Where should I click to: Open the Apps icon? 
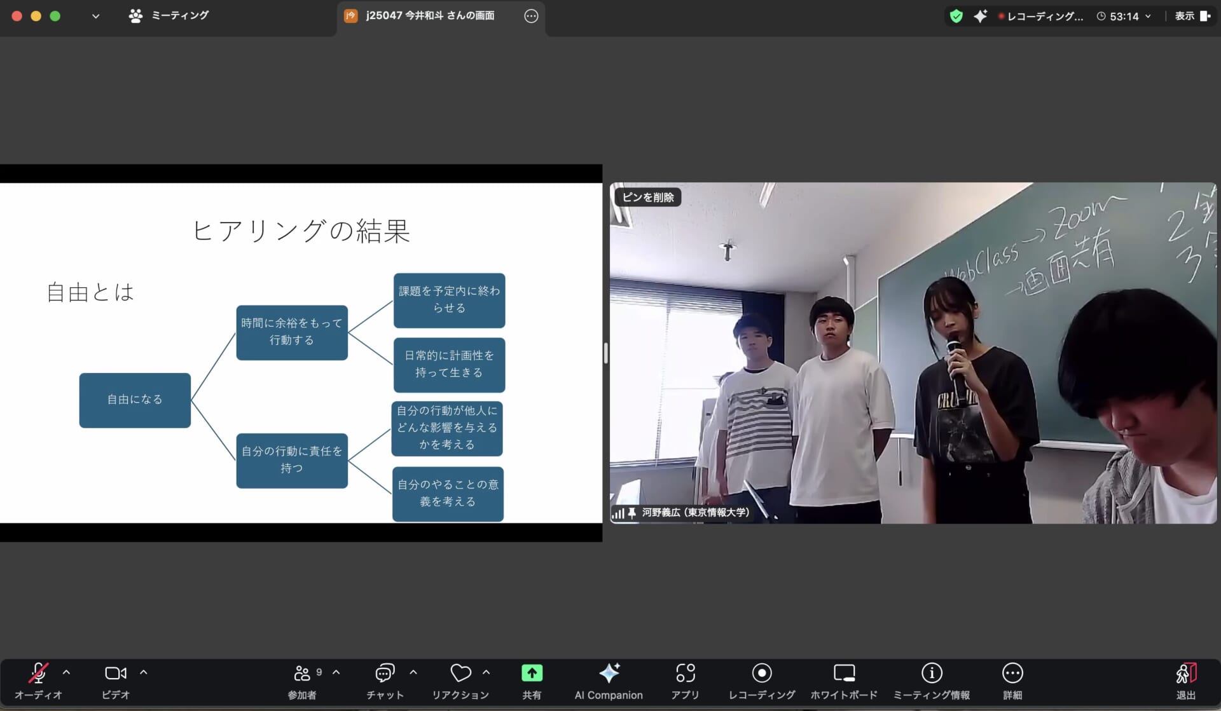coord(685,674)
